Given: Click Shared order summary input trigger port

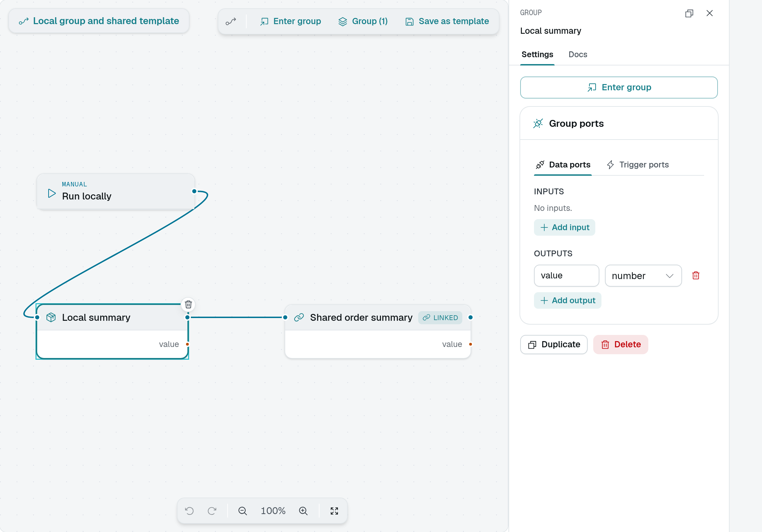Looking at the screenshot, I should pyautogui.click(x=285, y=317).
